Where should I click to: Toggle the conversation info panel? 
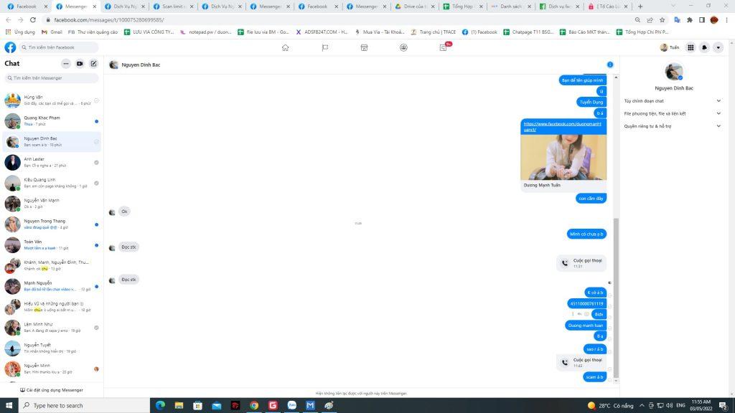click(610, 65)
